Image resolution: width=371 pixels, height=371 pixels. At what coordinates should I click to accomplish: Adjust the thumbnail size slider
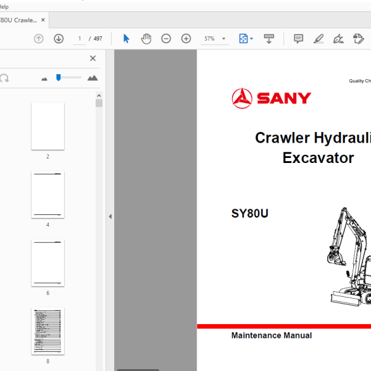tap(58, 77)
